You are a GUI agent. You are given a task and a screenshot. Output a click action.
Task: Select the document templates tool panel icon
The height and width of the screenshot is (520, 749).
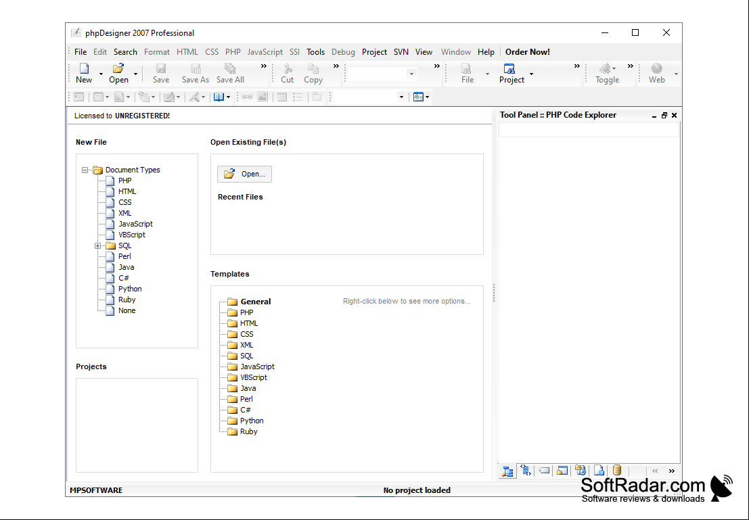tap(599, 471)
